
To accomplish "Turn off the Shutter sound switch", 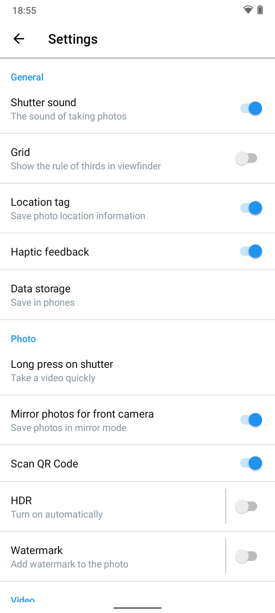I will (251, 108).
